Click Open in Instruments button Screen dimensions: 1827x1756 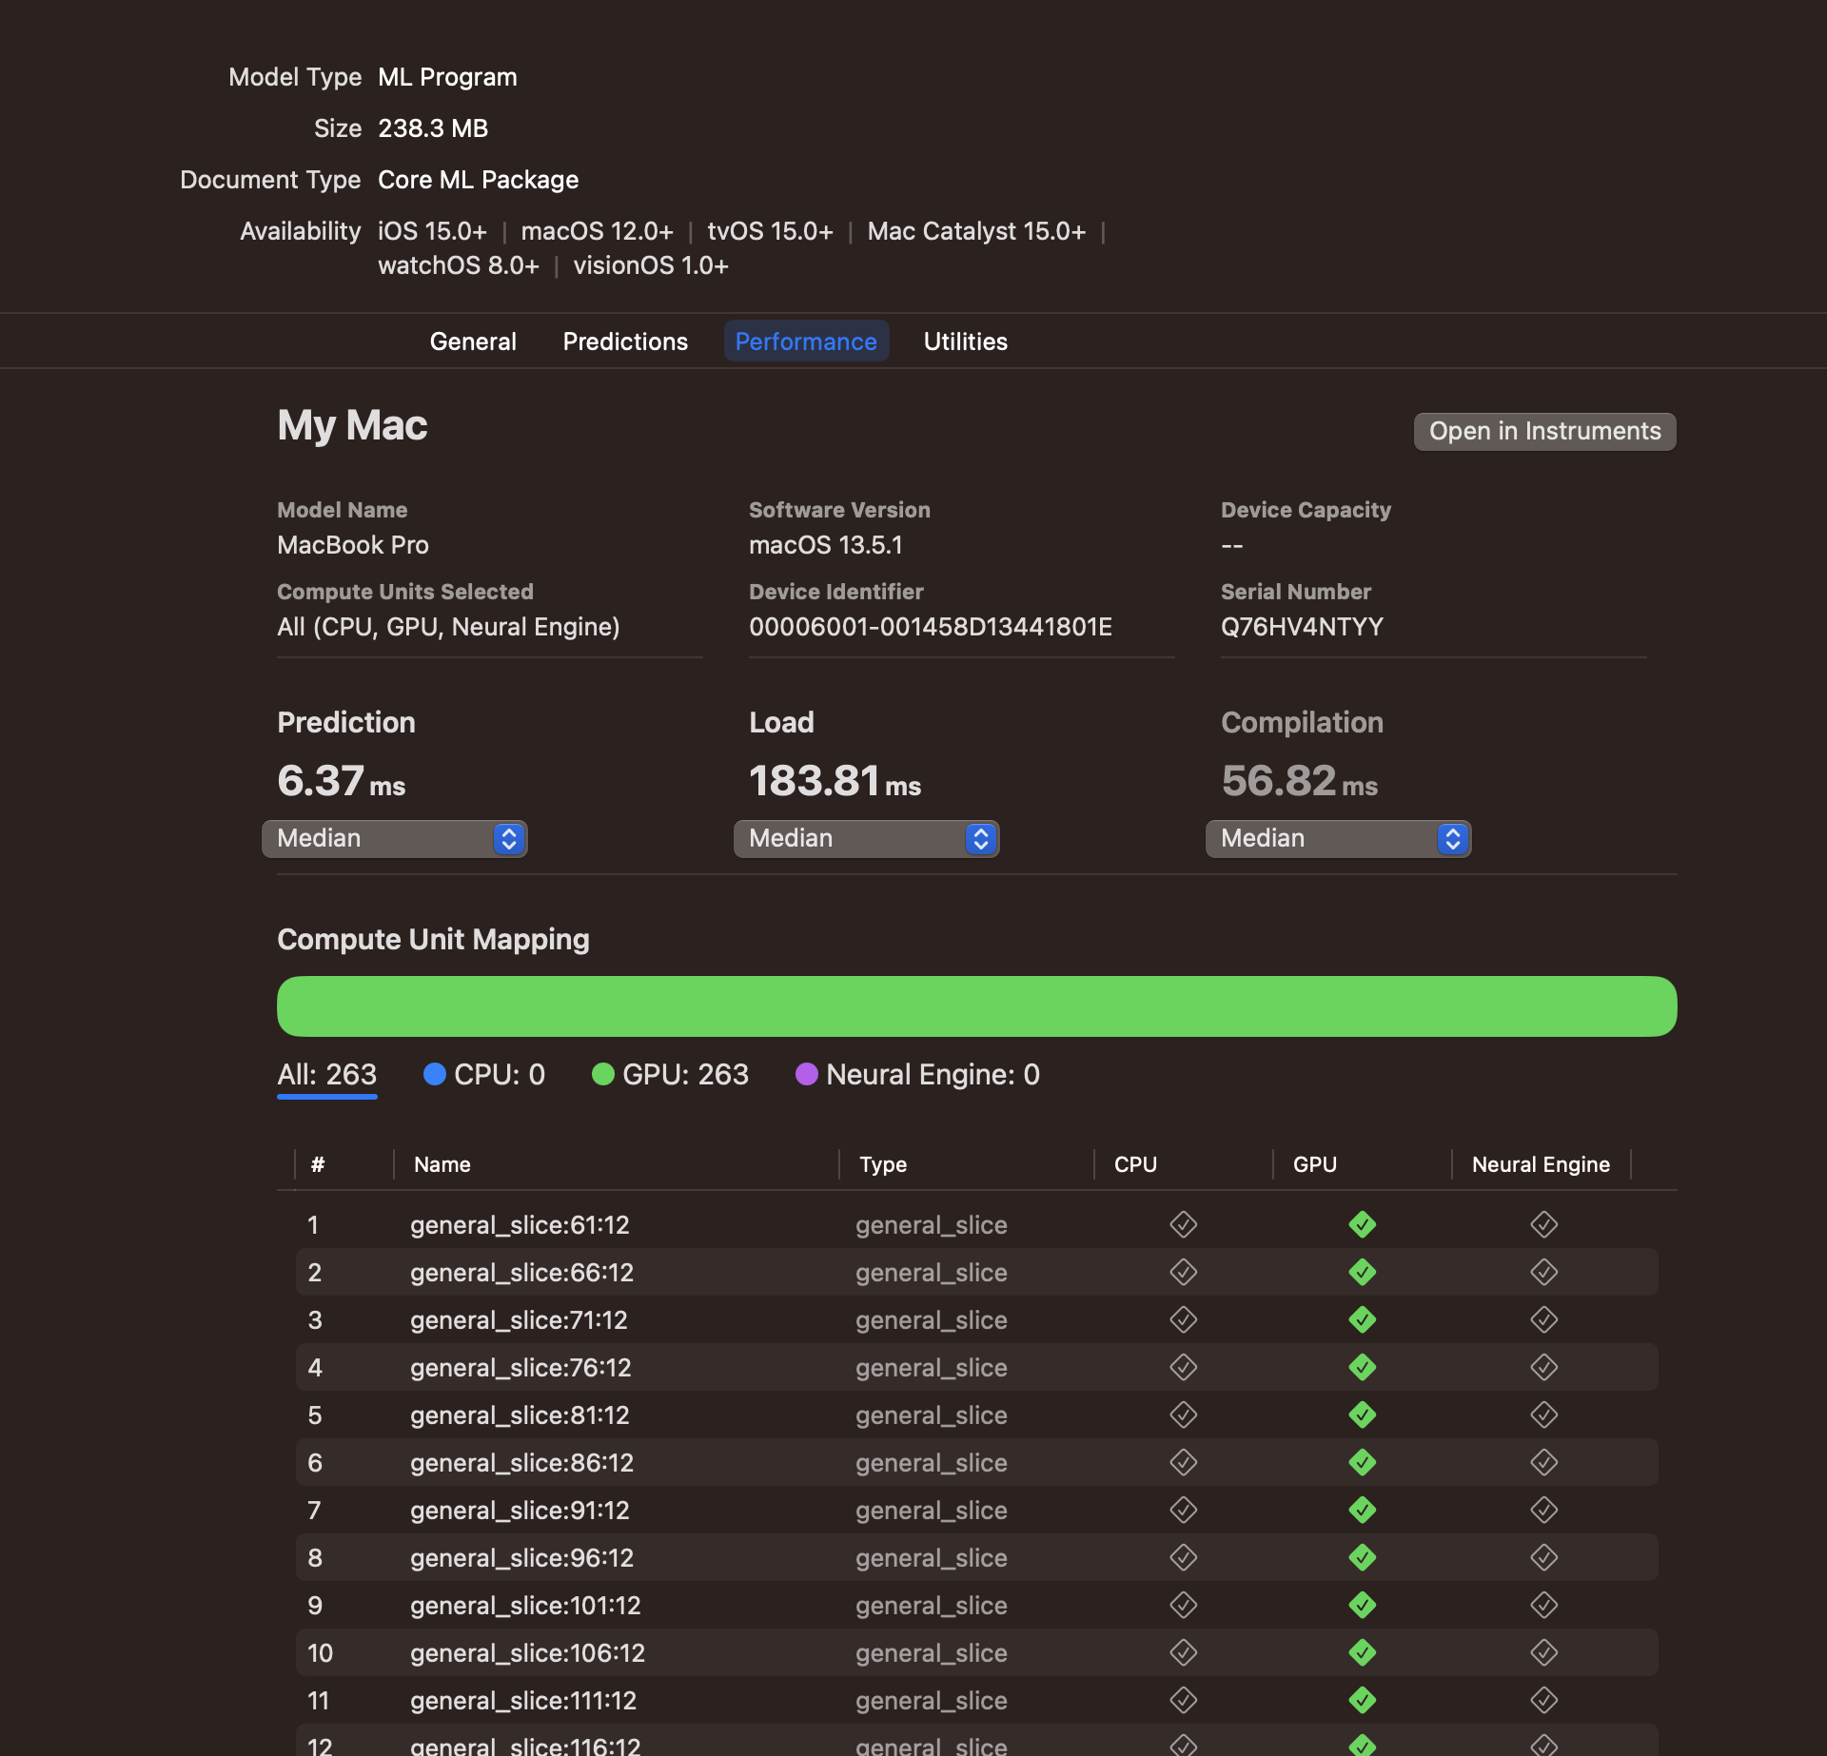[x=1544, y=431]
